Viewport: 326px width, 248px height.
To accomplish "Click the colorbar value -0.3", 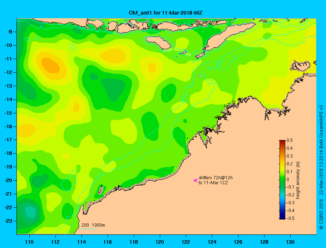I will point(291,203).
